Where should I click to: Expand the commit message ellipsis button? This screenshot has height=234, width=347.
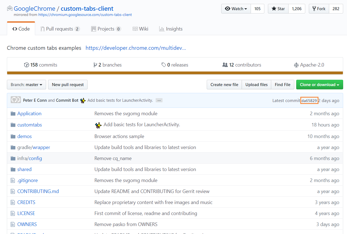159,100
